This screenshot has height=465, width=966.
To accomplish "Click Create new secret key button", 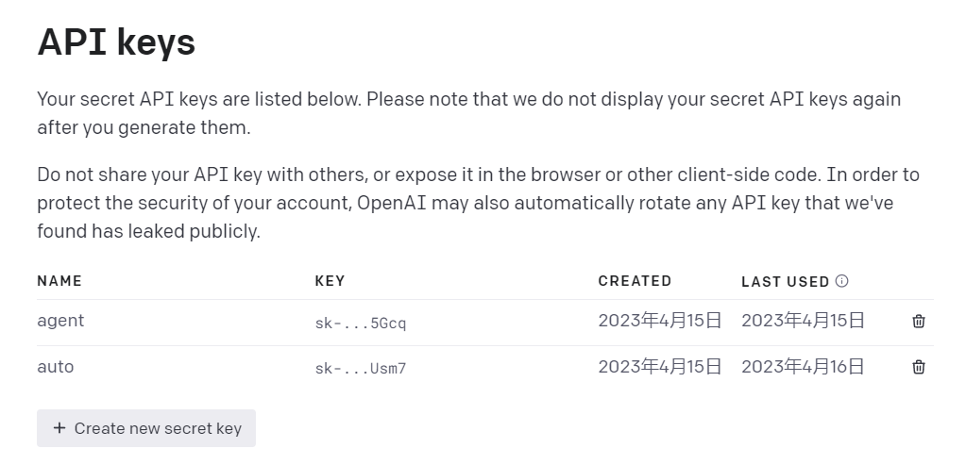I will 146,428.
